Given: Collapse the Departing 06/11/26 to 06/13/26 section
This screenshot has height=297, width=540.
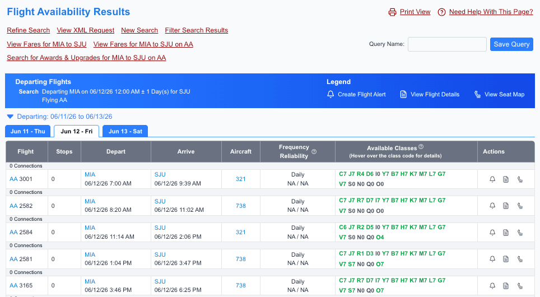Looking at the screenshot, I should pos(10,117).
